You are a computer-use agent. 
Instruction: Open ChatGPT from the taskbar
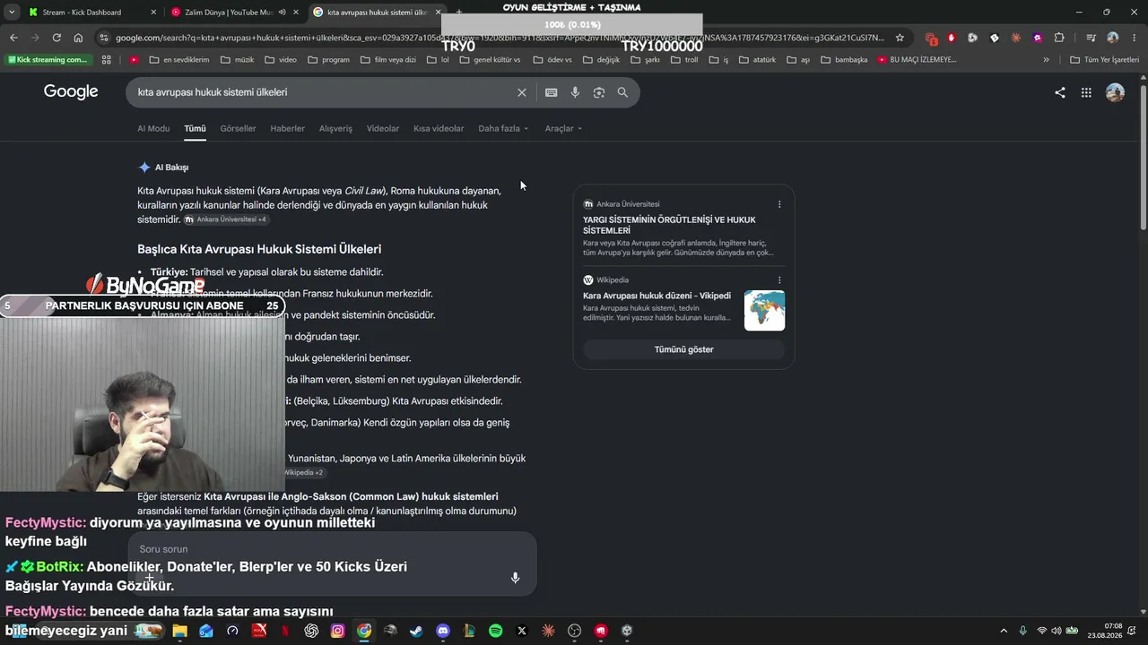tap(311, 631)
